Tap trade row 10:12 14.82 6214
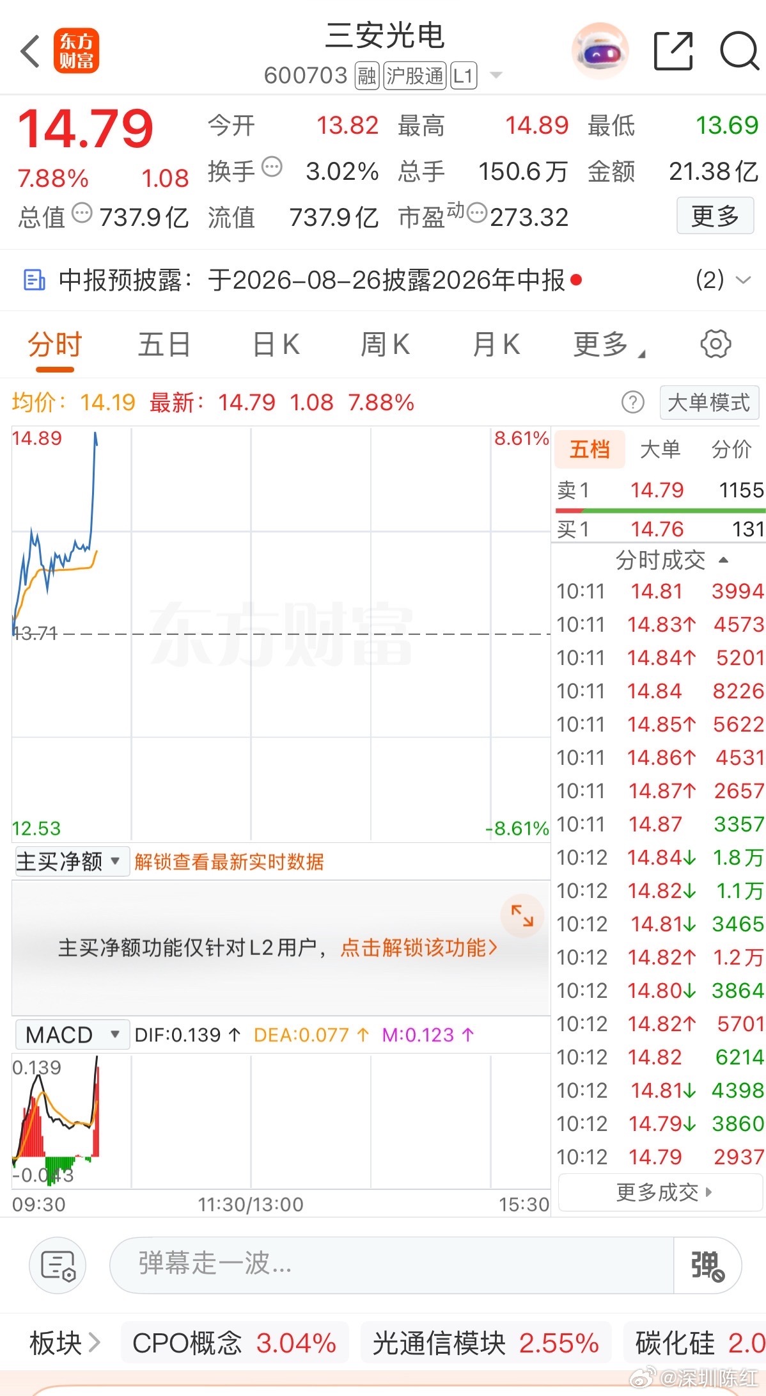Image resolution: width=766 pixels, height=1396 pixels. pos(660,1057)
